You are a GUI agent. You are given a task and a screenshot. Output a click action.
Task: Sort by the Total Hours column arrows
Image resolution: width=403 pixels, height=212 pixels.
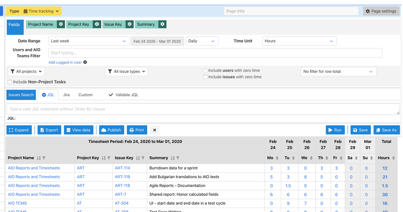pos(394,158)
